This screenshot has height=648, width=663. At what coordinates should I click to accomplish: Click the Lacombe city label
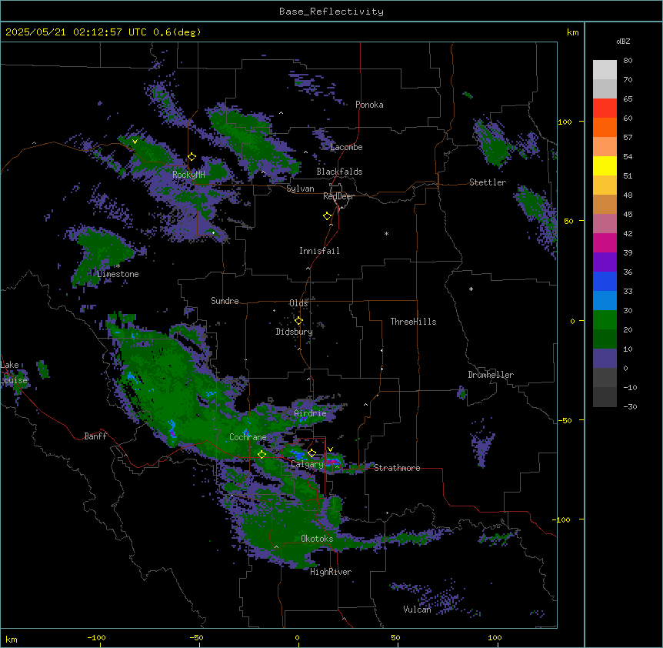(x=346, y=147)
